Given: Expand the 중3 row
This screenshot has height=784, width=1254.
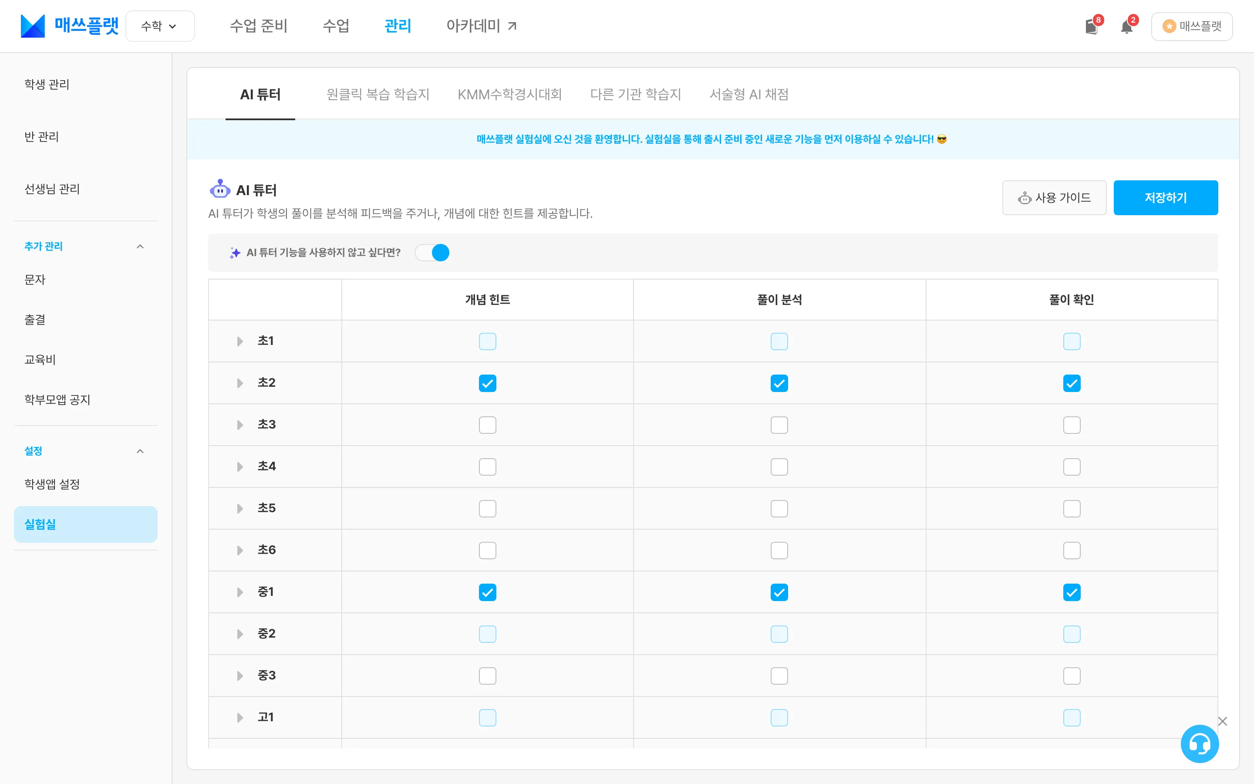Looking at the screenshot, I should click(239, 676).
